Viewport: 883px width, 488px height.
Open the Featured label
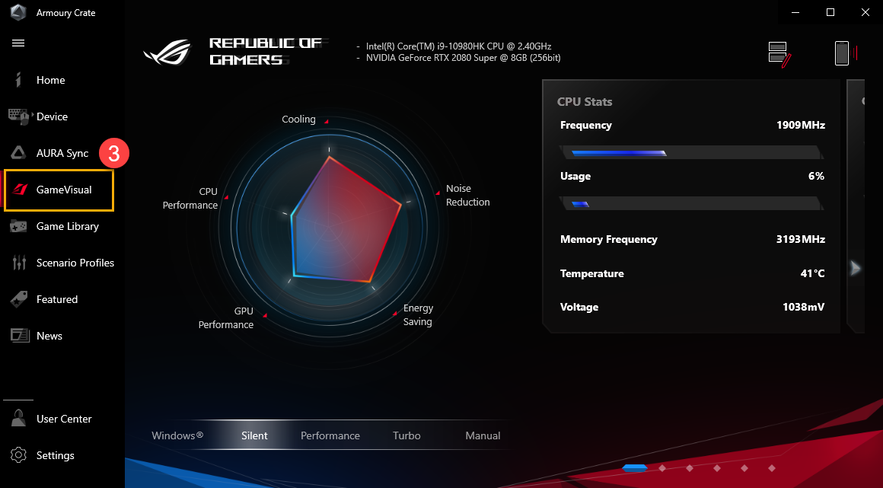[57, 299]
